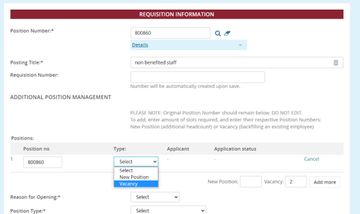Click the Add more button
This screenshot has width=360, height=214.
[x=325, y=182]
